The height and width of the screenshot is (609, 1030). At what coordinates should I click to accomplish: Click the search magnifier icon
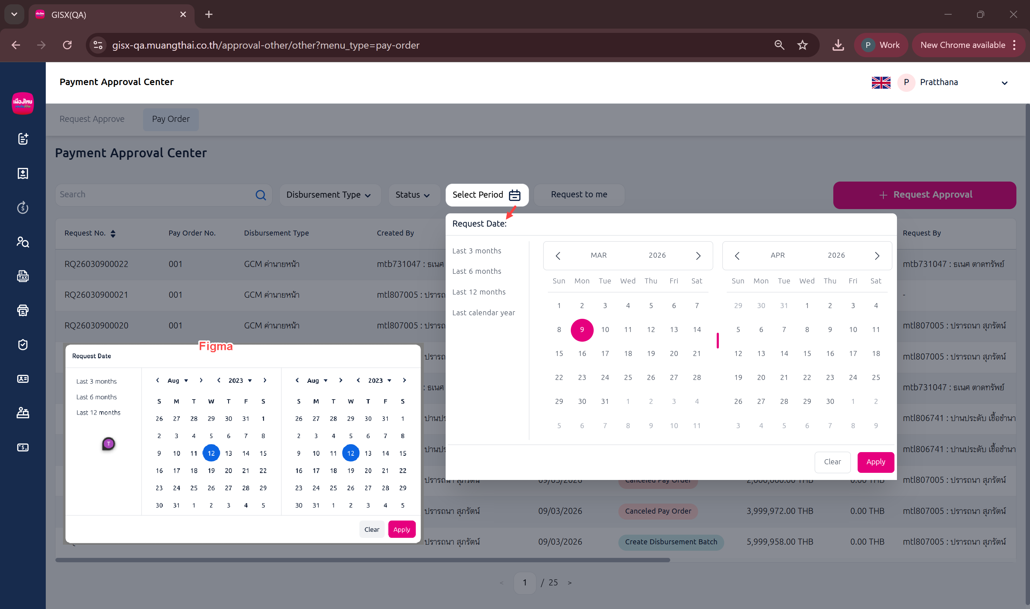[261, 195]
